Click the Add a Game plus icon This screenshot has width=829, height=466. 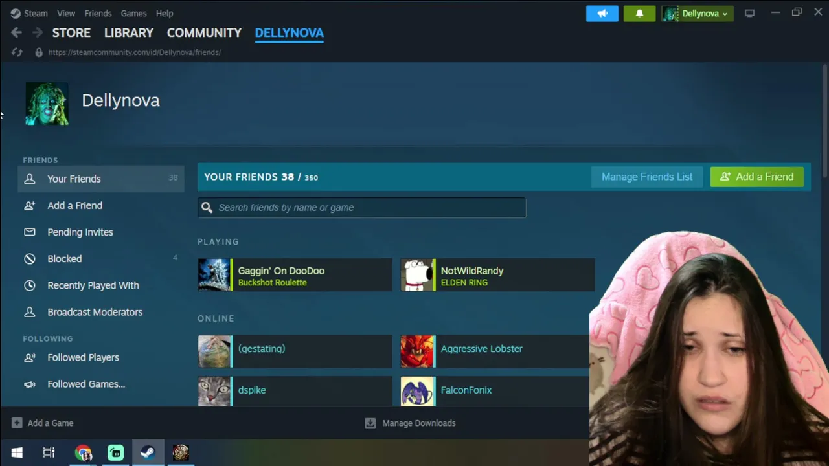pos(17,423)
